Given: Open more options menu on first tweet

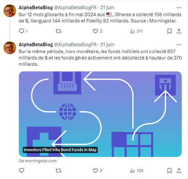Looking at the screenshot, I should 179,8.
